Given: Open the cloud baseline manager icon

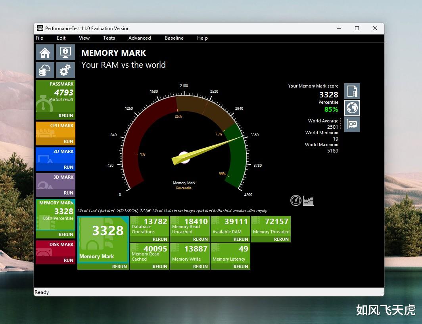Looking at the screenshot, I should [45, 70].
